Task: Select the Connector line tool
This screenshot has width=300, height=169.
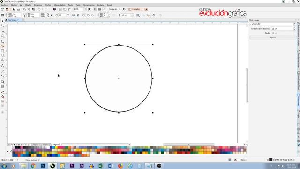Action: click(x=3, y=76)
